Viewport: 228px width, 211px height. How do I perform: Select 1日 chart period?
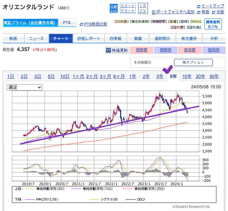[x=11, y=76]
